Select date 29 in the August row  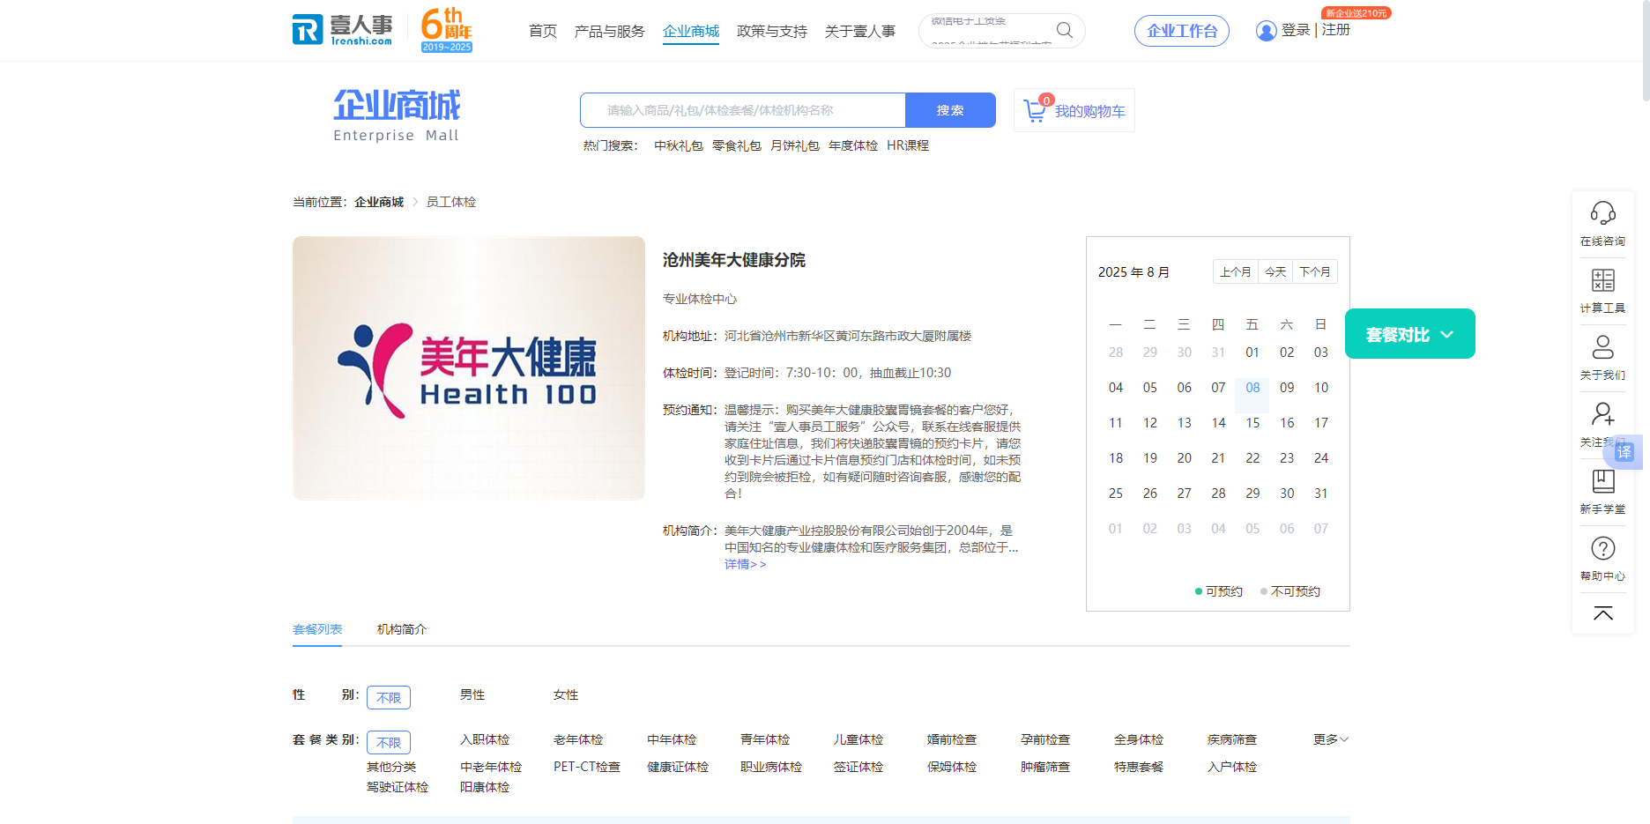tap(1252, 494)
